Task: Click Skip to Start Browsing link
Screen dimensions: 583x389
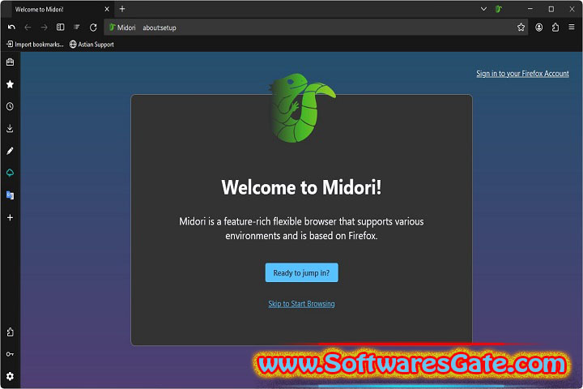Action: pos(301,304)
